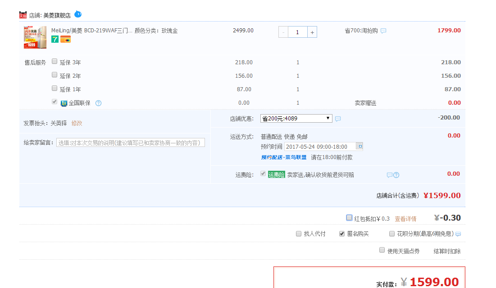
Task: Click the comment icon beside 省700:淘抢购
Action: coord(383,31)
